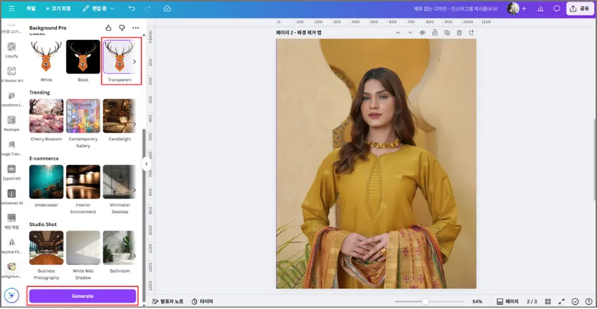Select the Transparent background thumbnail
Screen dimensions: 597x309
point(119,57)
